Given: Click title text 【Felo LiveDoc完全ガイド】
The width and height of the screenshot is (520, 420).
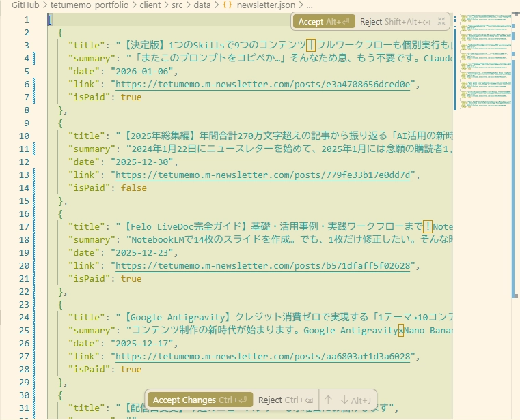Looking at the screenshot, I should (x=186, y=226).
